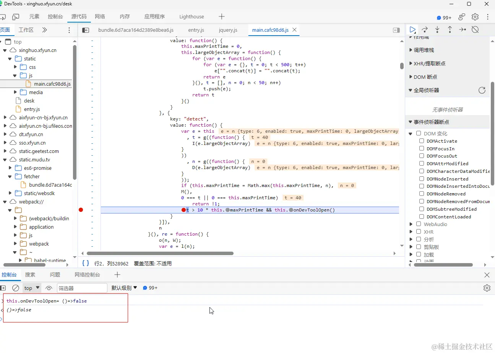The height and width of the screenshot is (353, 495).
Task: Click the 筛选器 console filter field
Action: click(x=82, y=288)
